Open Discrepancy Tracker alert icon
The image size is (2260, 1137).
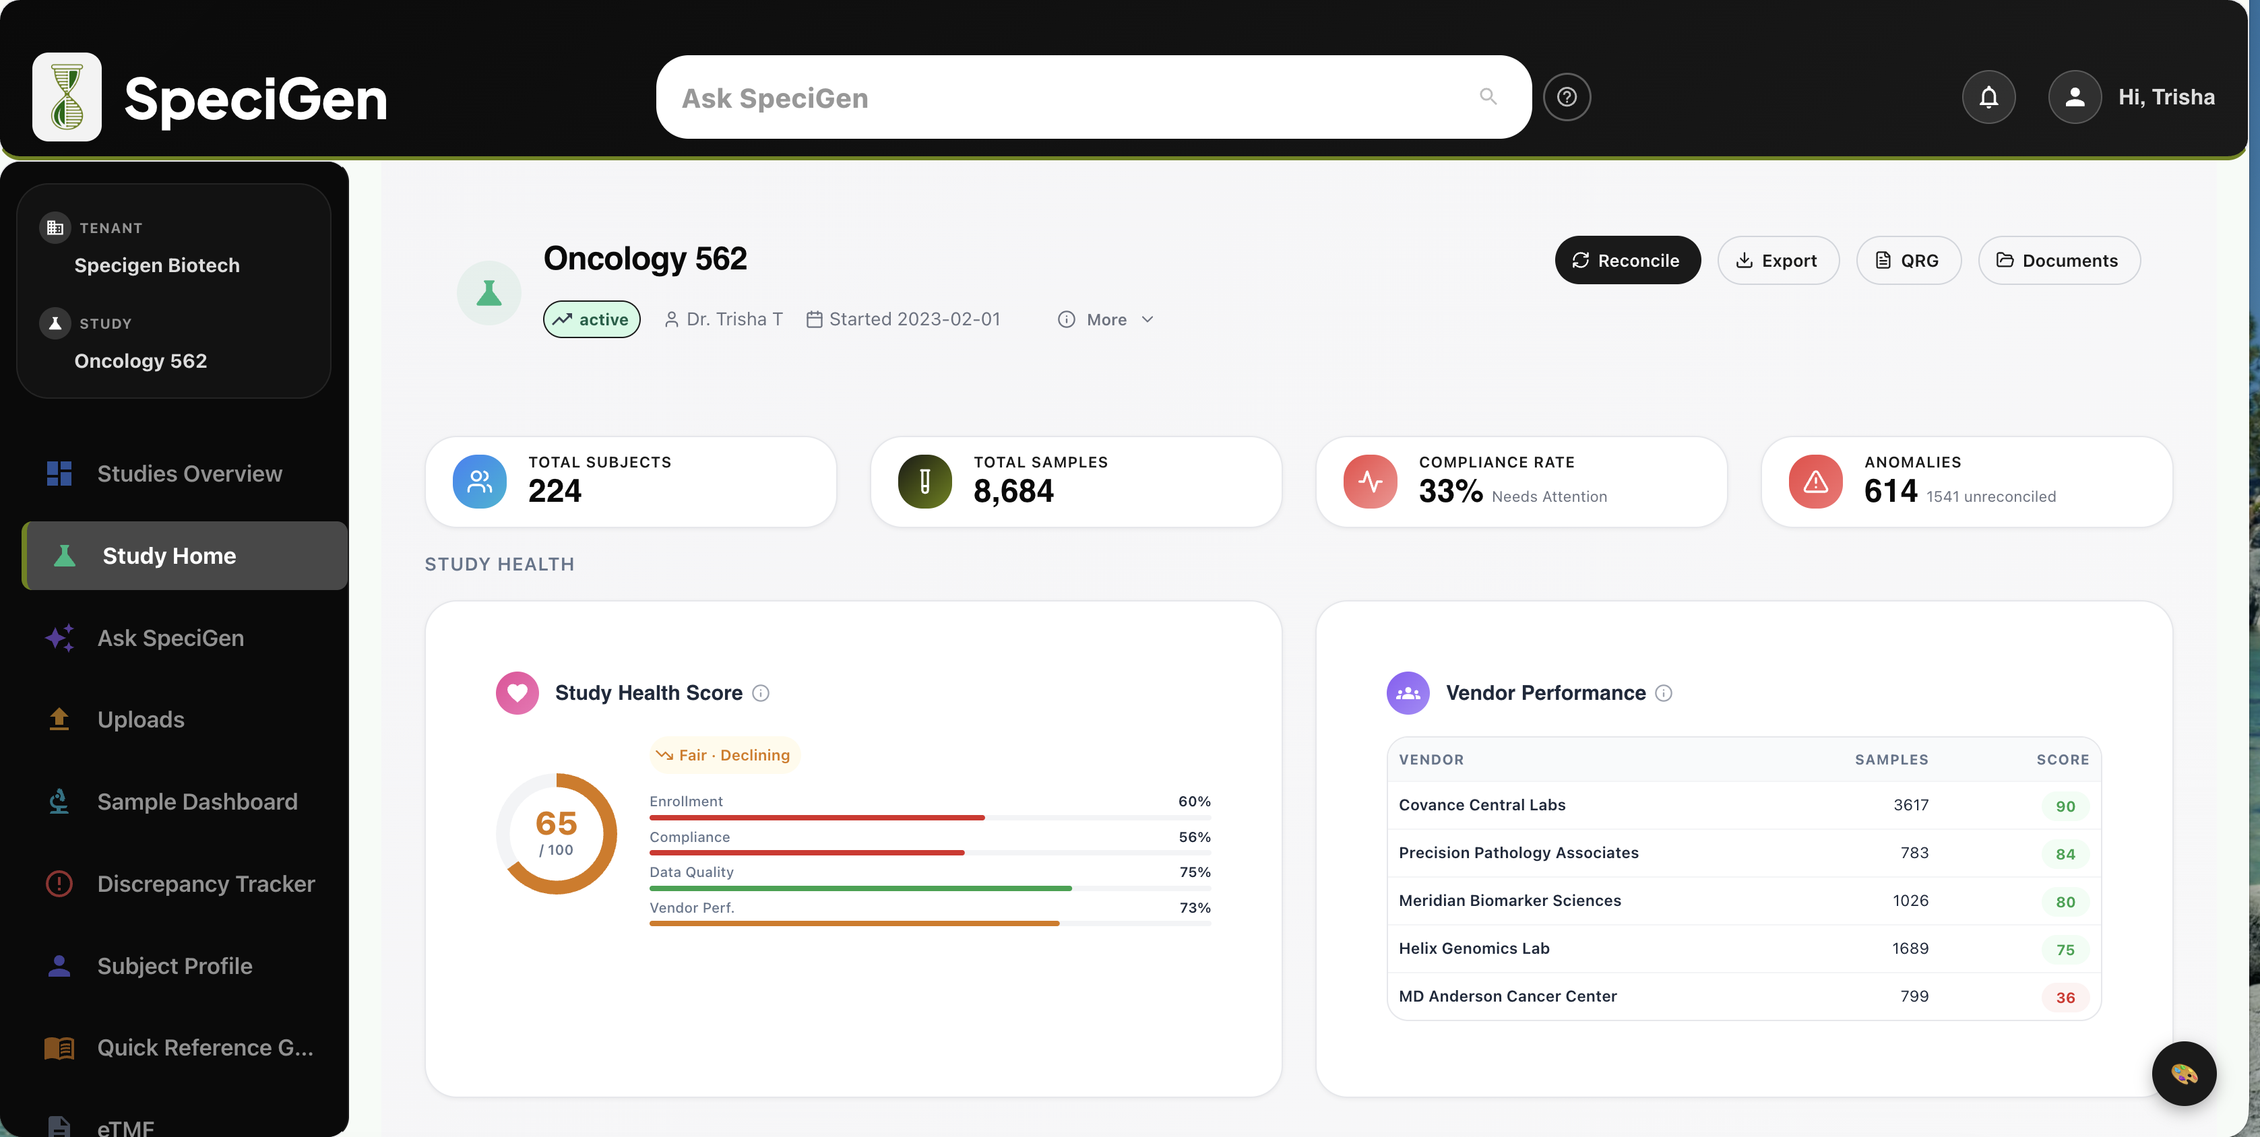59,884
